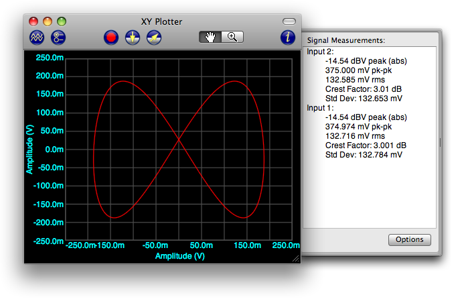
Task: Click the 'Signal Measurements:' label
Action: click(x=346, y=40)
